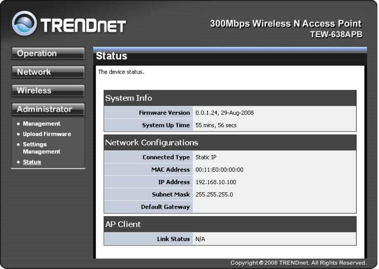Image resolution: width=379 pixels, height=269 pixels.
Task: Select IP value 192.168.10.100
Action: click(216, 182)
